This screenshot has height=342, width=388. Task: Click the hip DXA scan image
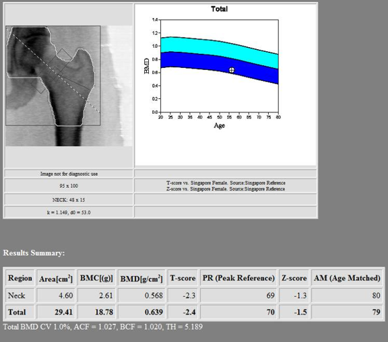(69, 85)
